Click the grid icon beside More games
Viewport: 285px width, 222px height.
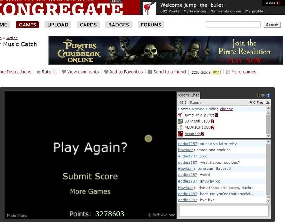(x=228, y=72)
